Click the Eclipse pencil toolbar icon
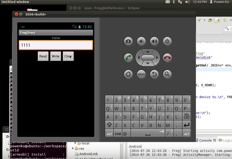The height and width of the screenshot is (159, 232). [x=199, y=20]
